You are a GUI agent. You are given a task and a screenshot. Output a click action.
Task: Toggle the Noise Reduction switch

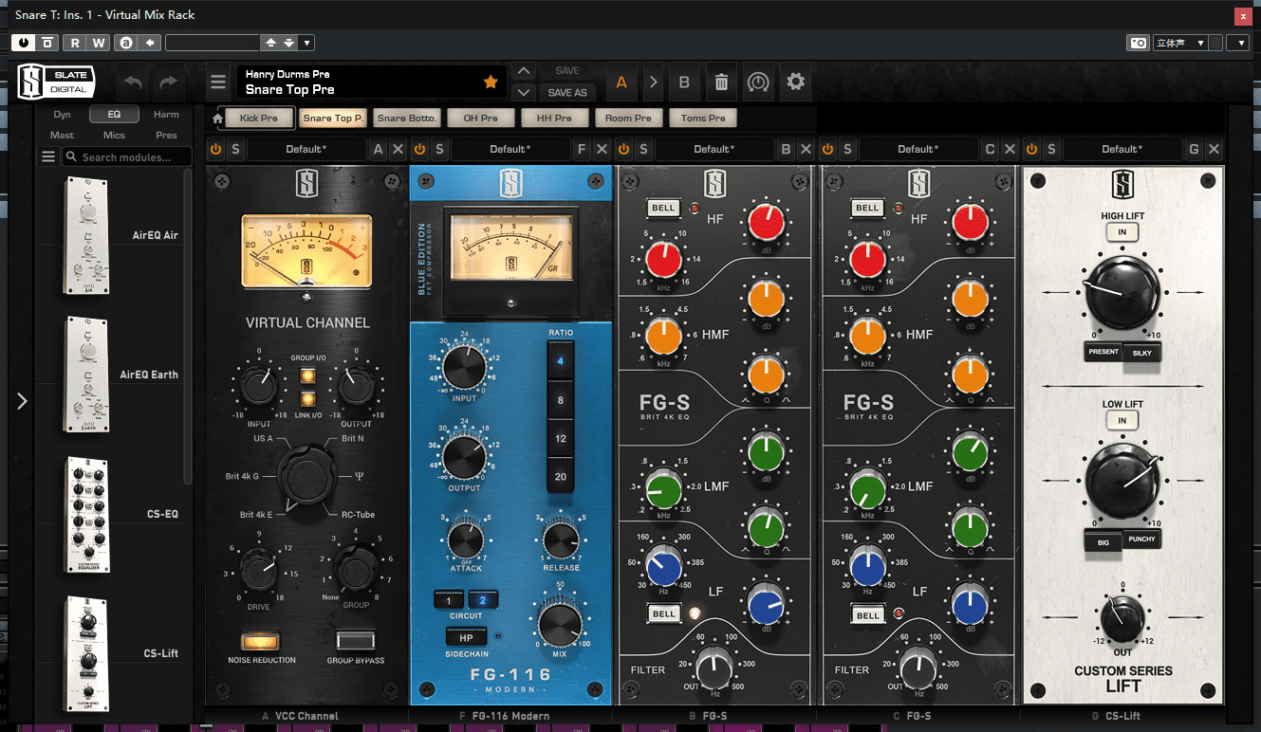[262, 641]
